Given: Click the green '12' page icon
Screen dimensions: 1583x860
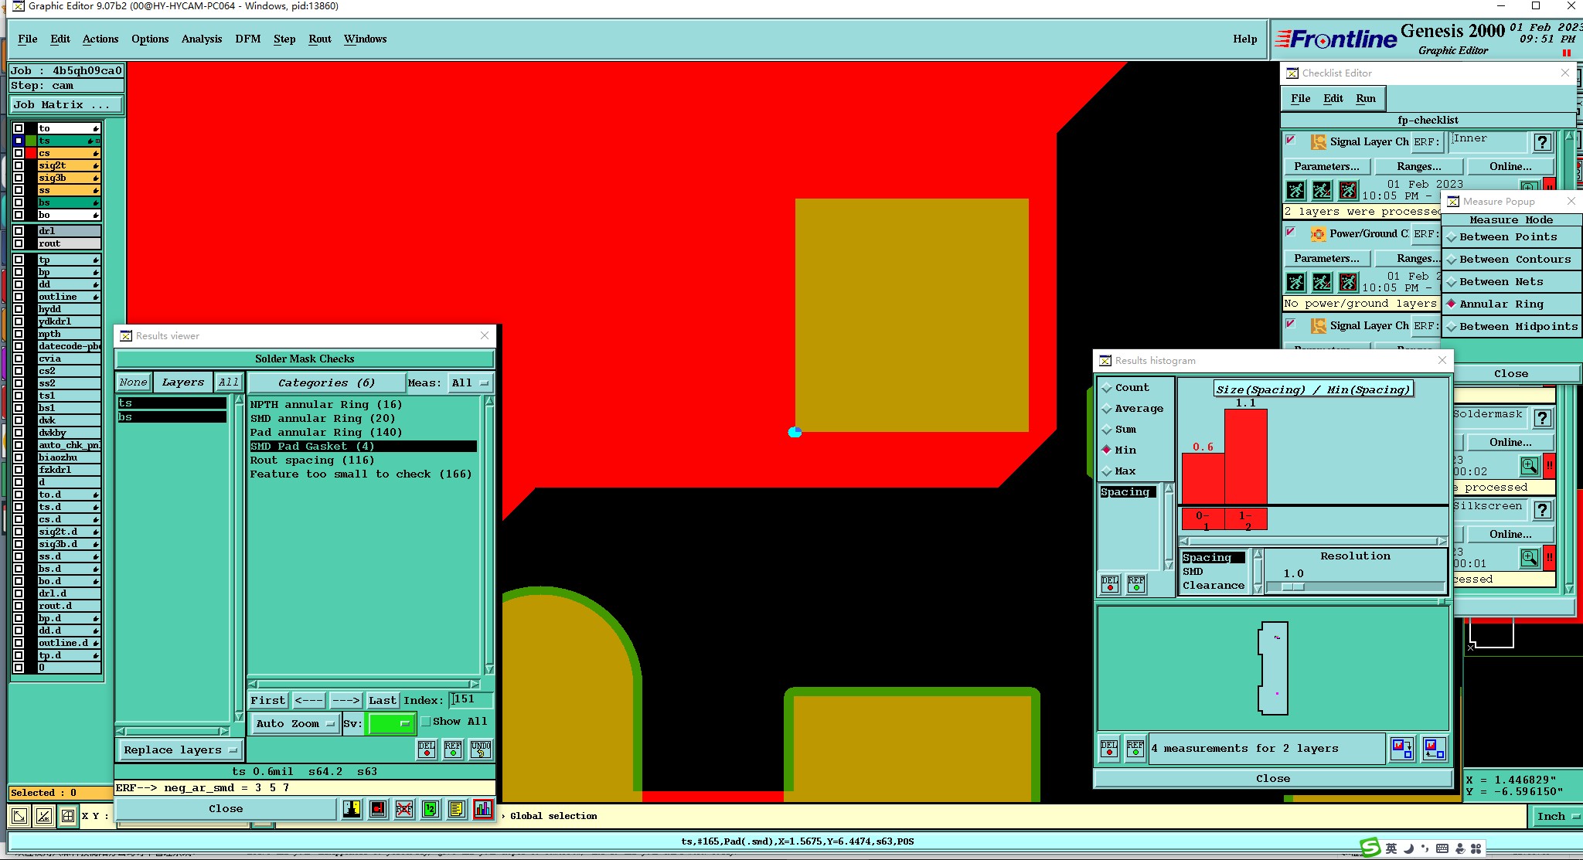Looking at the screenshot, I should click(x=431, y=809).
